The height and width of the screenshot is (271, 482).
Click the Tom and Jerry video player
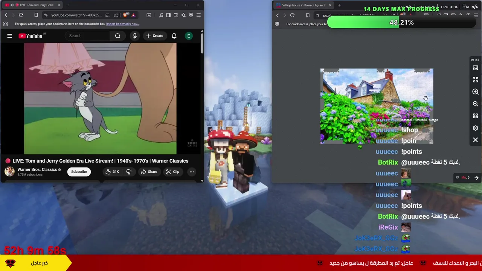[x=100, y=99]
